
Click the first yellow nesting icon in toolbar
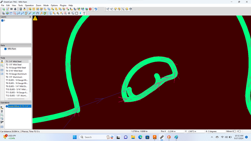tap(30, 9)
